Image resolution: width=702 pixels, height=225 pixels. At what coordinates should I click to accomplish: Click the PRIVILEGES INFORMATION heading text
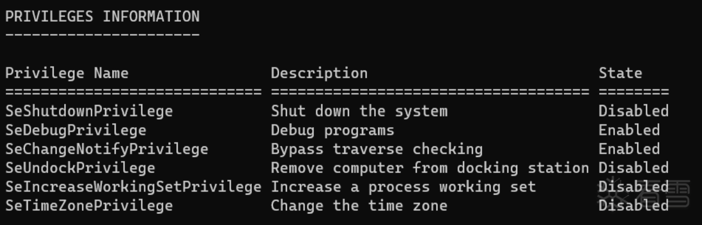[x=103, y=17]
